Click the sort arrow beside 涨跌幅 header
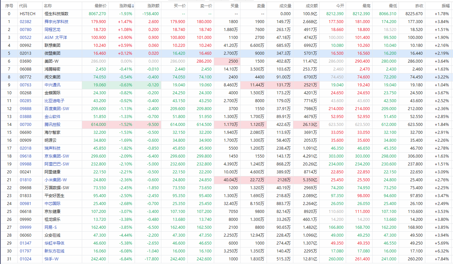 [x=133, y=6]
